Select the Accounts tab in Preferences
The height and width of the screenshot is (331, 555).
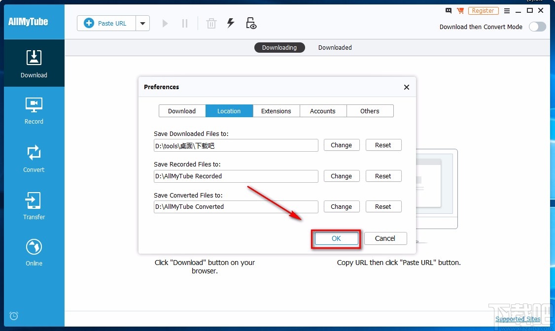tap(323, 111)
